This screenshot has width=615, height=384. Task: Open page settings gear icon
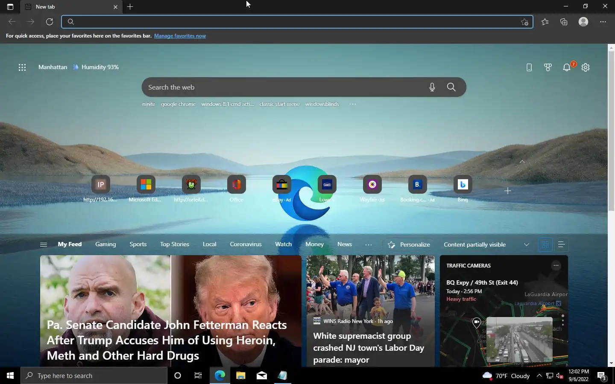pos(586,67)
